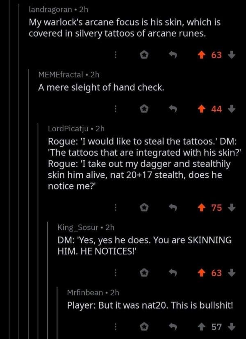Open more options on landragoran's comment
This screenshot has width=246, height=339.
tap(115, 55)
